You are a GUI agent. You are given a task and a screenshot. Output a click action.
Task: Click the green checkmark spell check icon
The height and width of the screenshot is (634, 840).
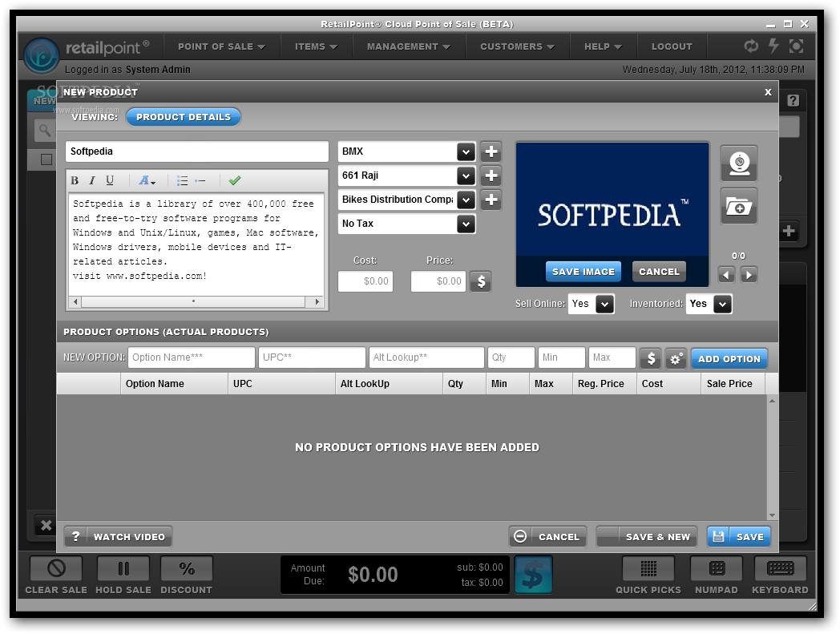[x=235, y=180]
